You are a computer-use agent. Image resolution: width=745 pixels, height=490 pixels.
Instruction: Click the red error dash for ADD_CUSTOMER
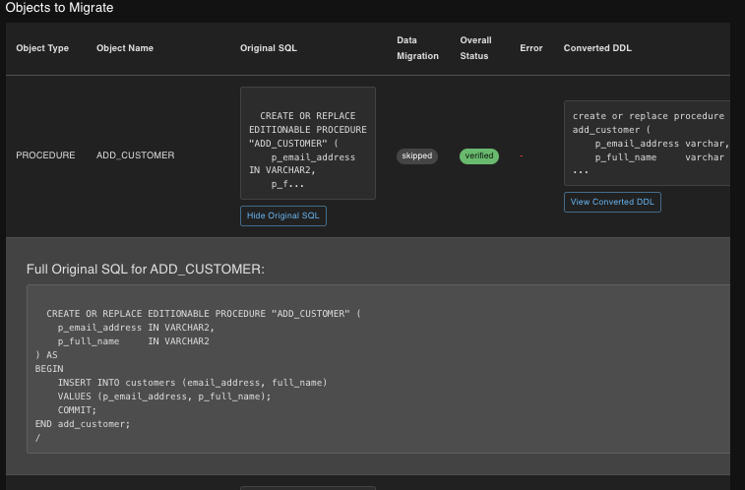(x=522, y=155)
